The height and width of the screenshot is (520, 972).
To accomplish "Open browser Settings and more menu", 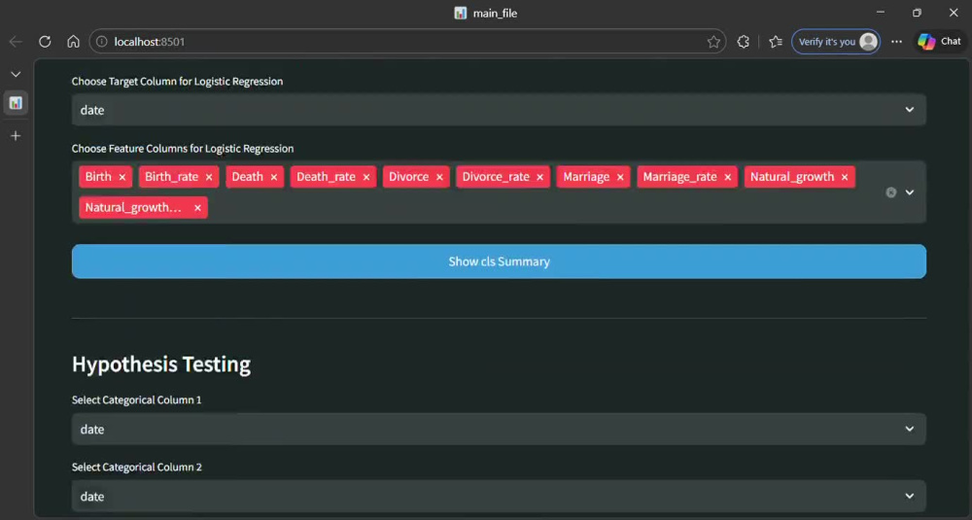I will pyautogui.click(x=896, y=42).
